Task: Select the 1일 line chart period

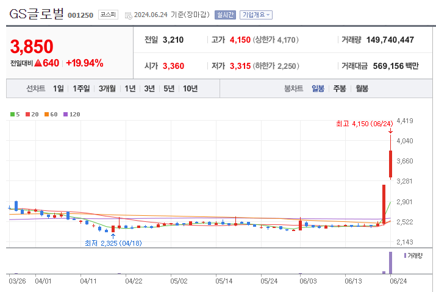Action: pyautogui.click(x=59, y=88)
